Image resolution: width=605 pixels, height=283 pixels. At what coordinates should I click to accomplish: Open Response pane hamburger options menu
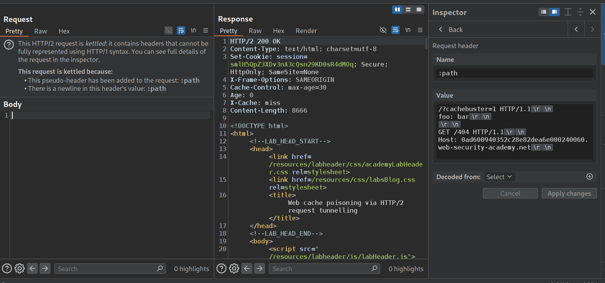(x=420, y=30)
